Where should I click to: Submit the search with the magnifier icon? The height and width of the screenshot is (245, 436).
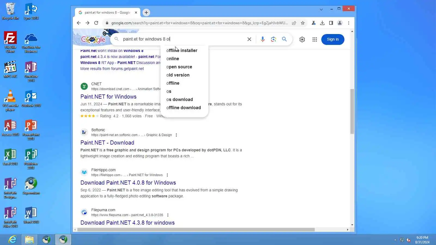(x=284, y=39)
